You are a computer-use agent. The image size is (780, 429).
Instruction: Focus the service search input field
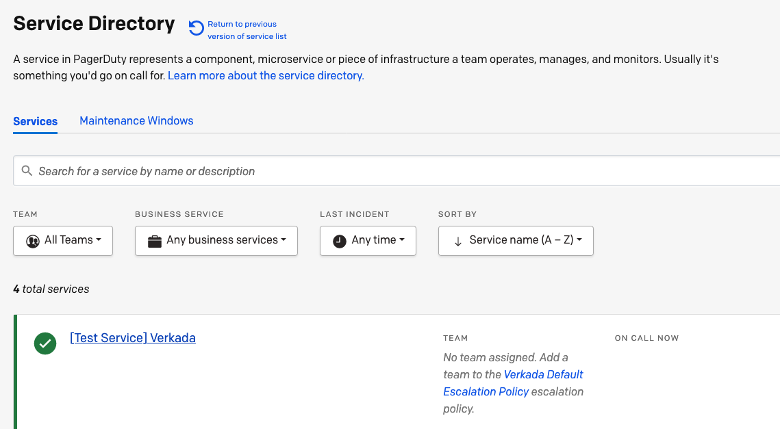pyautogui.click(x=397, y=171)
